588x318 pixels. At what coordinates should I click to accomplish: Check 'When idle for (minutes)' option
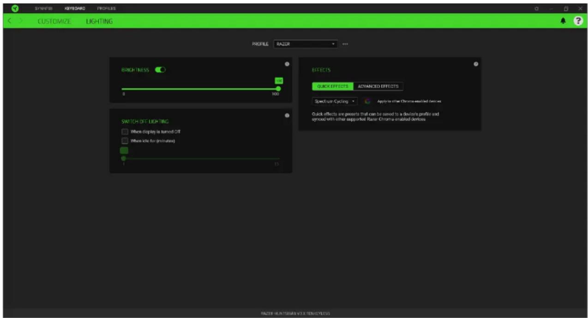125,141
